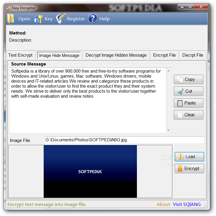Switch to the Encrypt File tab
Viewport: 216px width, 216px height.
pyautogui.click(x=164, y=55)
